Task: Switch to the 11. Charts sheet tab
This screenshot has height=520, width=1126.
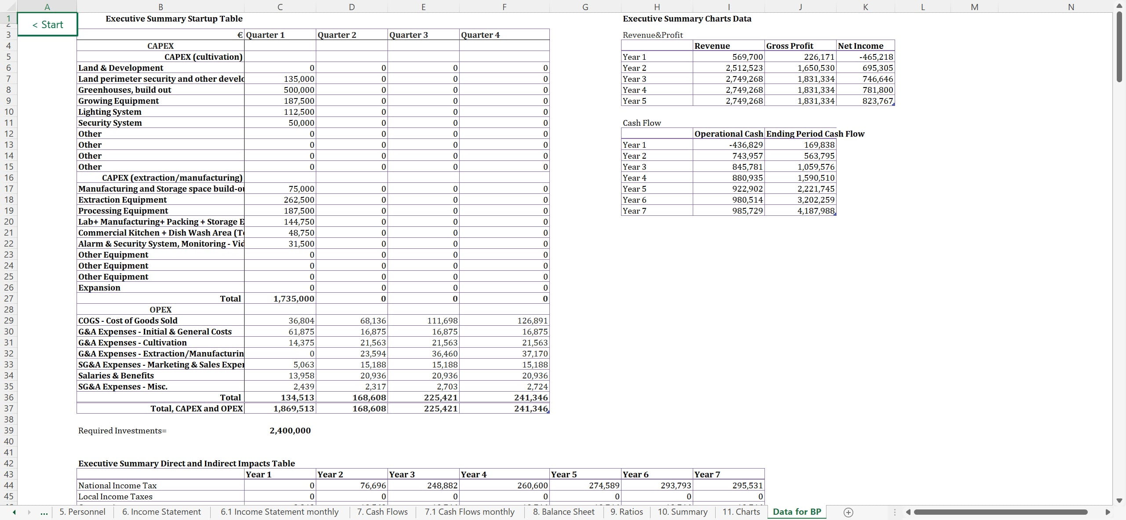Action: 741,512
